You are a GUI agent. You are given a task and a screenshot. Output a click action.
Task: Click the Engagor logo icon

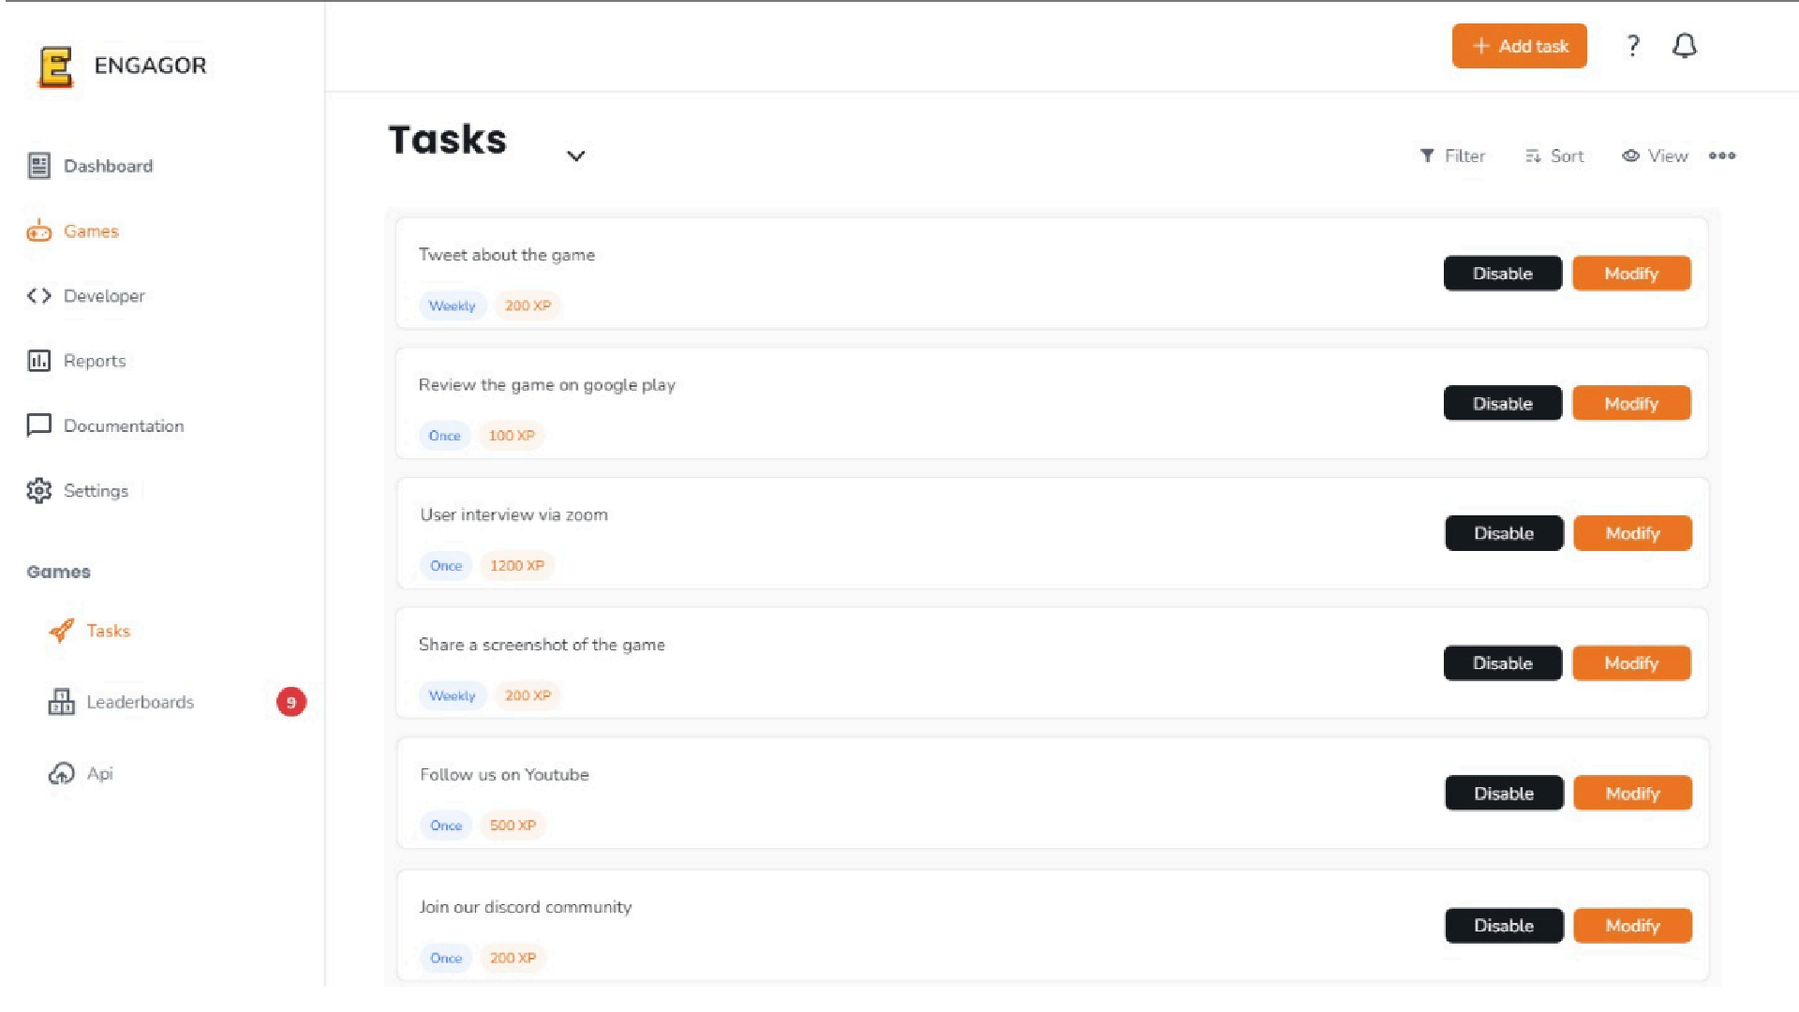coord(55,67)
